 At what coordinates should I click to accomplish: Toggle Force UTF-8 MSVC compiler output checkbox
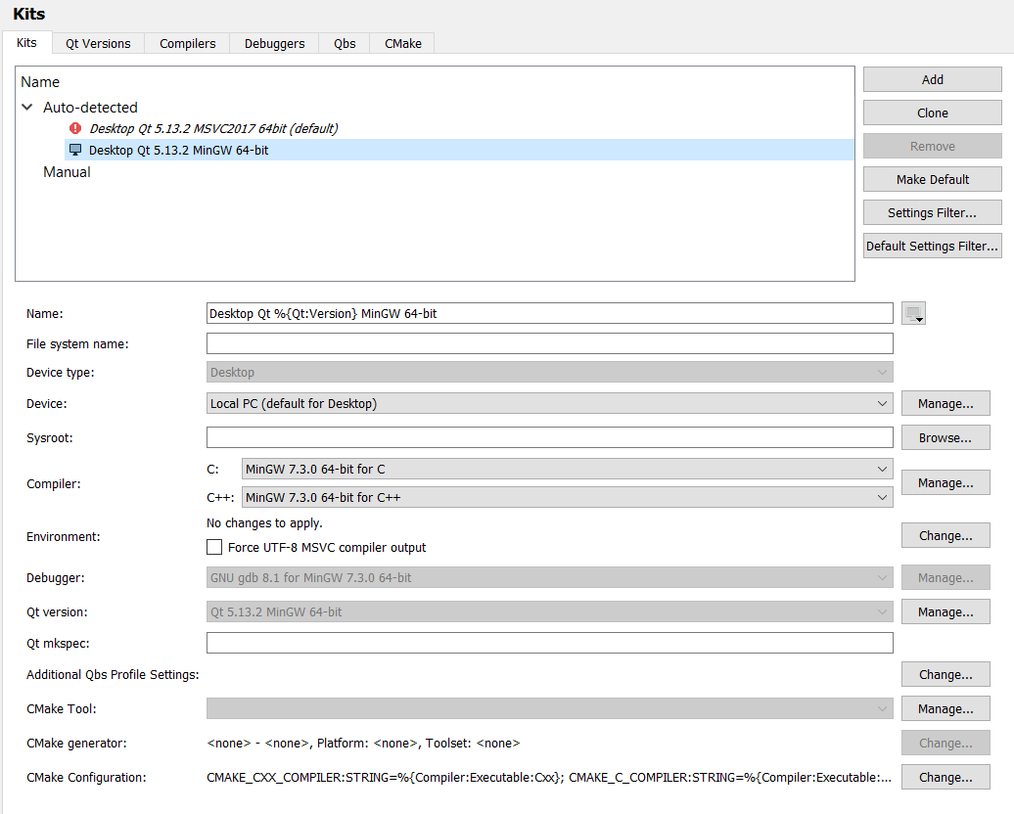[x=214, y=547]
